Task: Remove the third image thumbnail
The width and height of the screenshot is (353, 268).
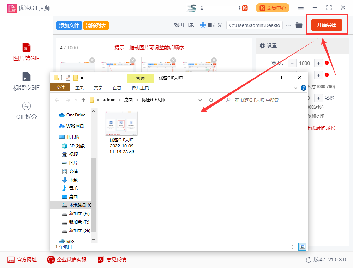Action: click(173, 60)
